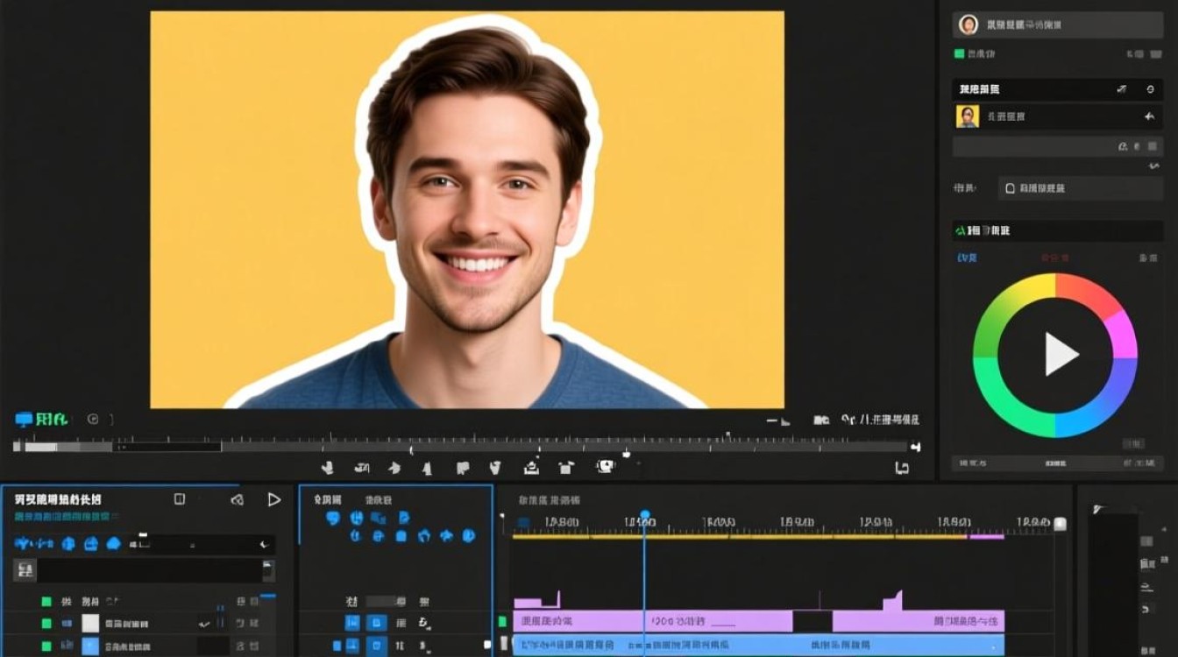
Task: Toggle the green square on the pink track header
Action: [x=503, y=621]
